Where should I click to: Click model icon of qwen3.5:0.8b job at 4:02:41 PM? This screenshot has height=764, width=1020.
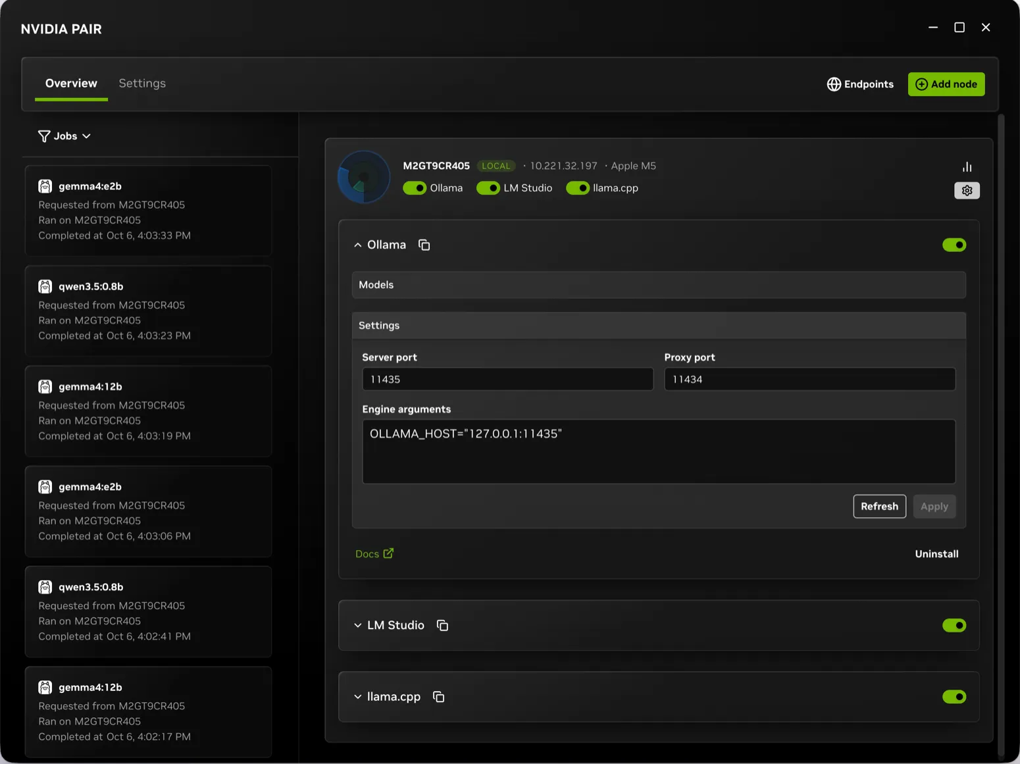click(x=45, y=587)
